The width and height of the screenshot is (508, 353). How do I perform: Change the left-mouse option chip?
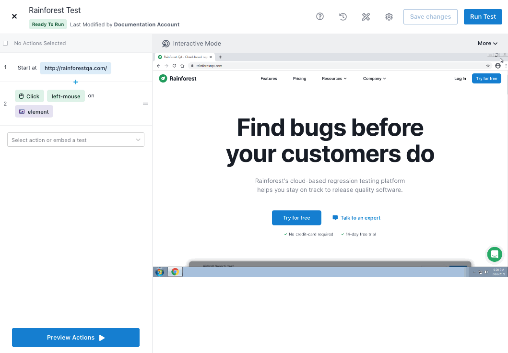tap(66, 96)
